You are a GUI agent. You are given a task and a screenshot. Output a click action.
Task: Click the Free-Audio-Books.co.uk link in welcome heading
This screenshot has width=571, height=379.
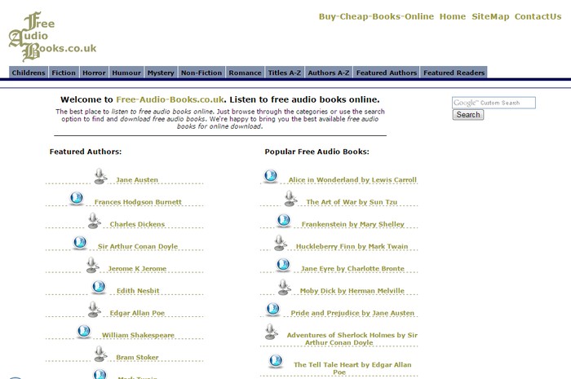pyautogui.click(x=170, y=99)
